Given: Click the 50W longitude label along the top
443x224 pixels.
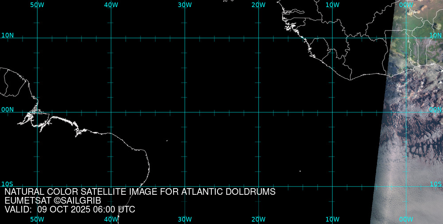Looking at the screenshot, I should click(37, 4).
